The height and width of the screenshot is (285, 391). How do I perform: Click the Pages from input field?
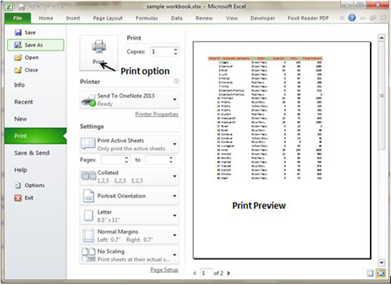tap(112, 160)
